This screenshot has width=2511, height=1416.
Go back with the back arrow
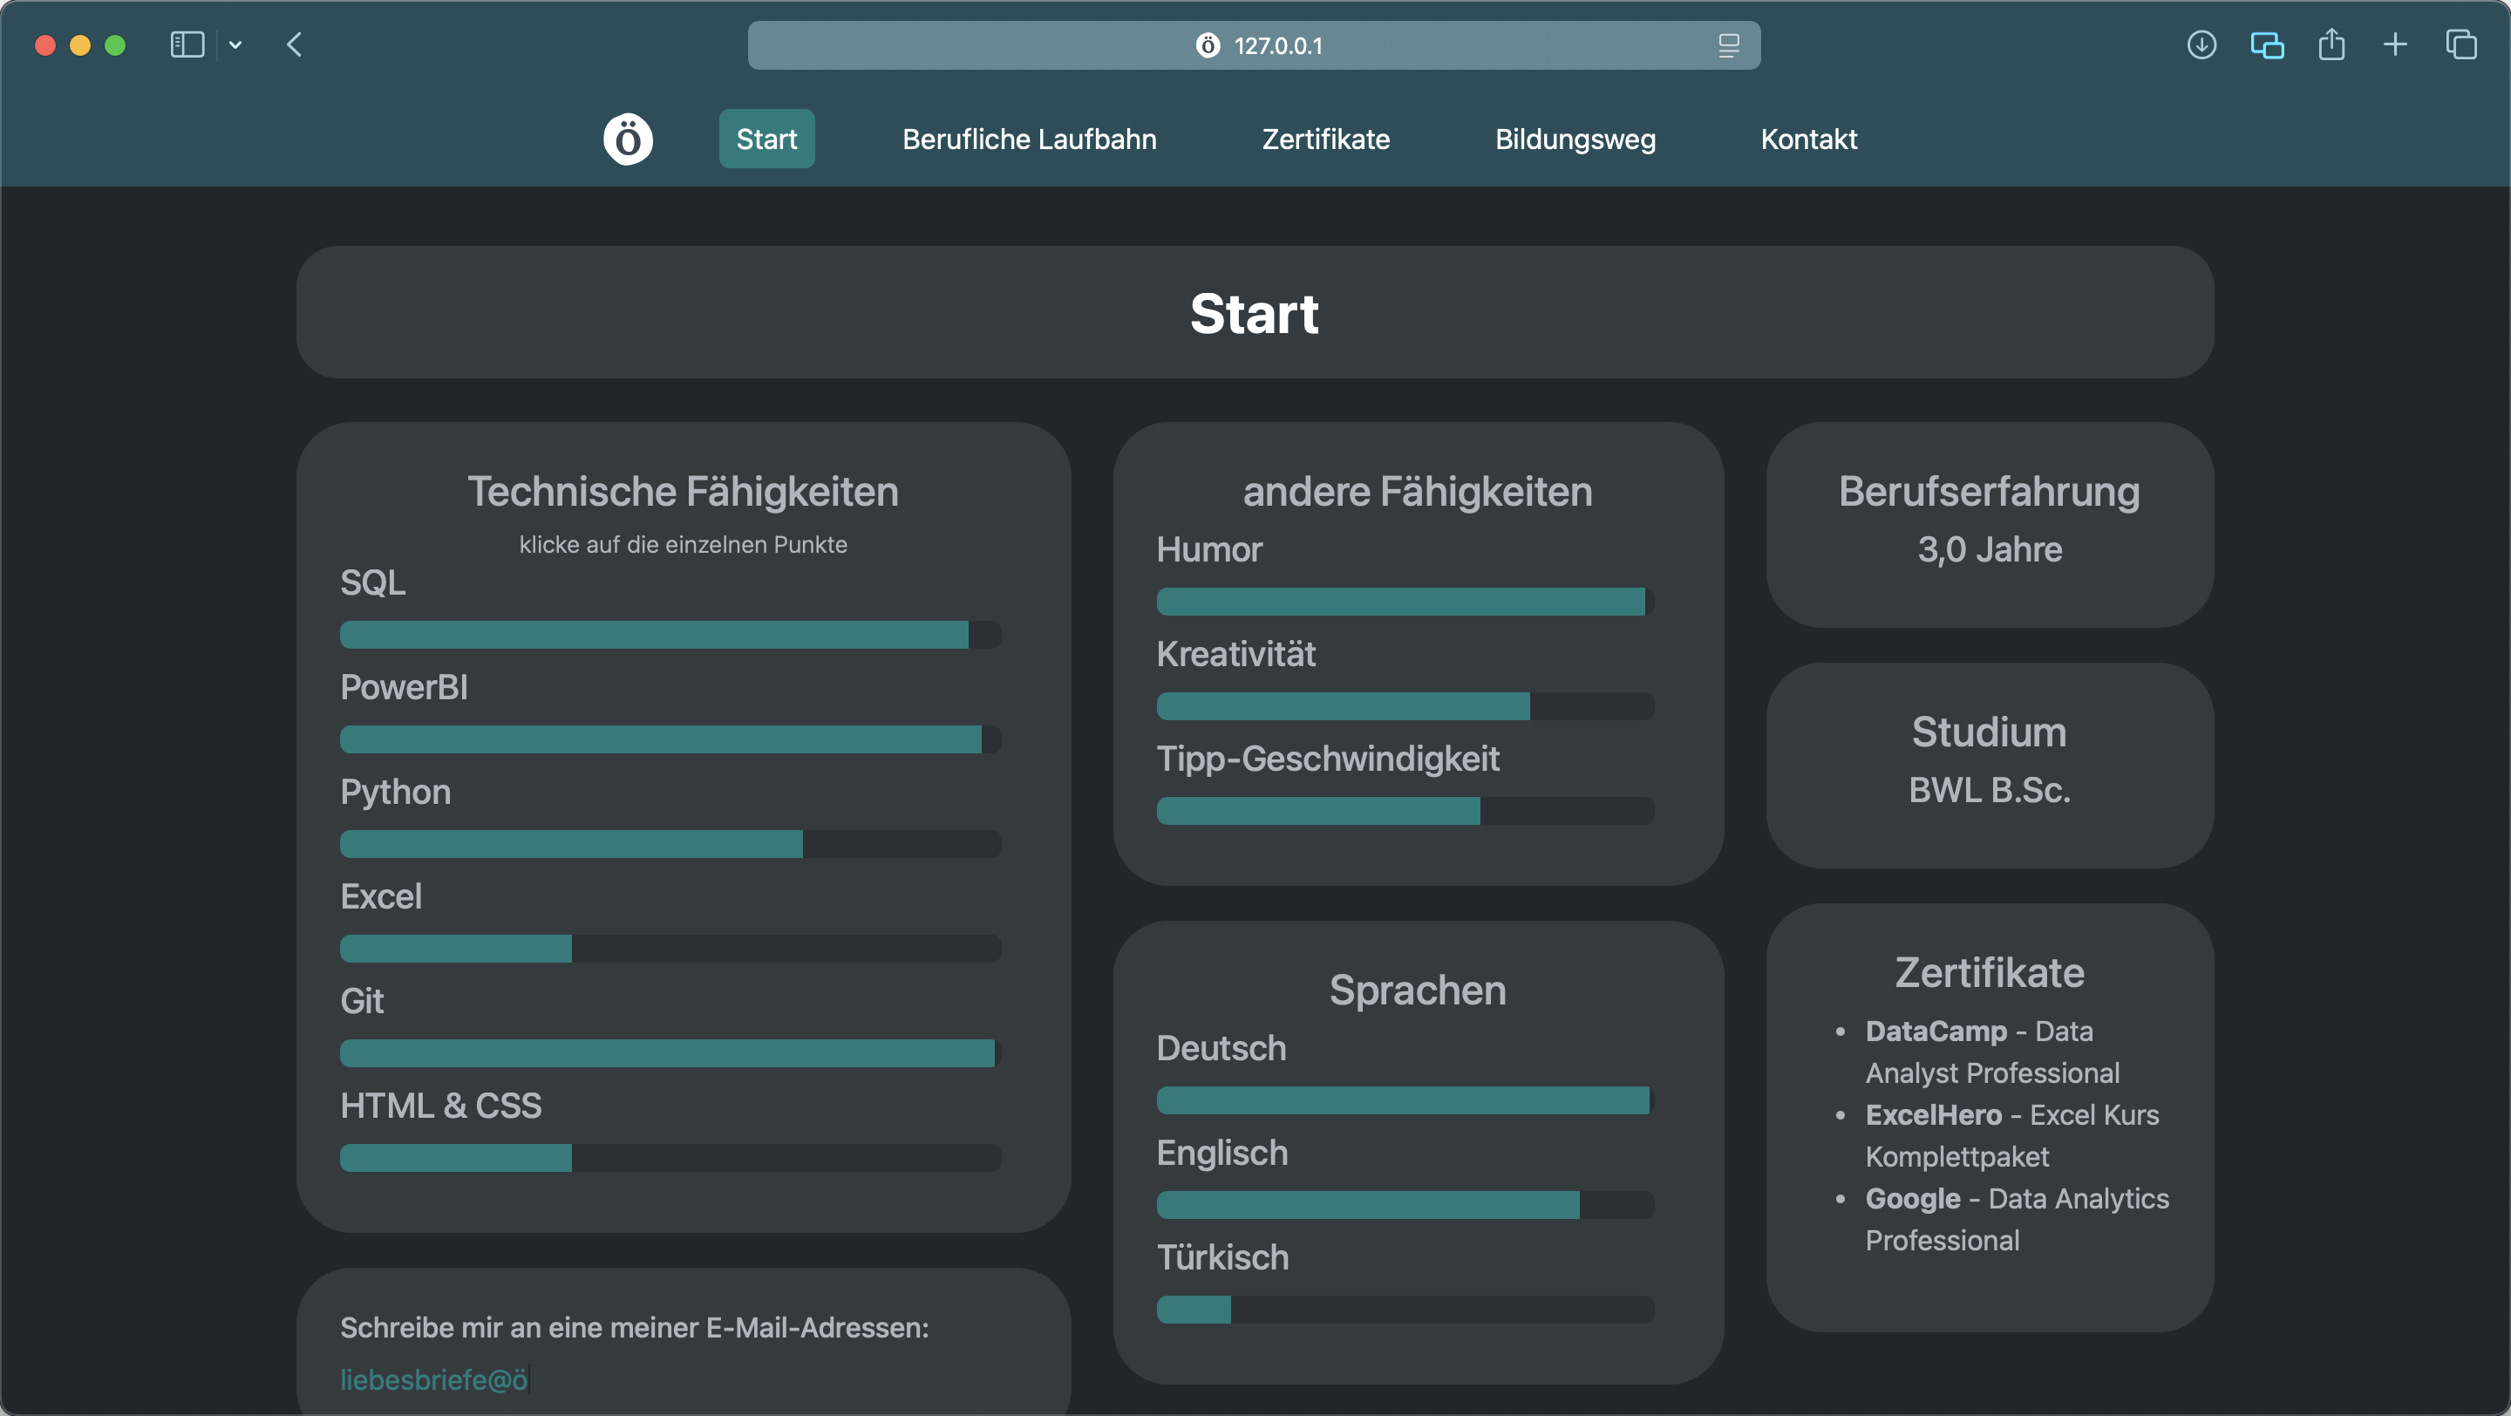tap(295, 44)
